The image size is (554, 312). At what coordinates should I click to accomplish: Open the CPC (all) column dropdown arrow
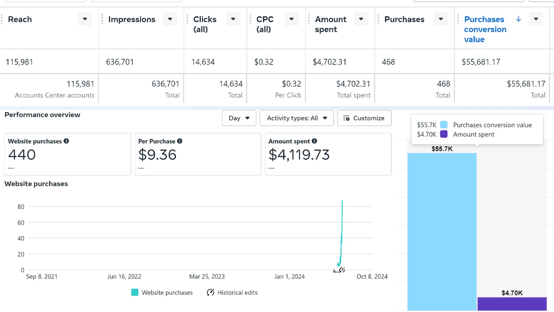(x=291, y=19)
